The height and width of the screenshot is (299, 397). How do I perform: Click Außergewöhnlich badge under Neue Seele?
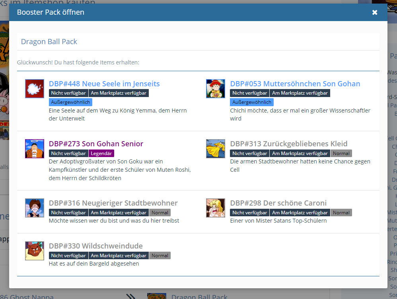70,102
